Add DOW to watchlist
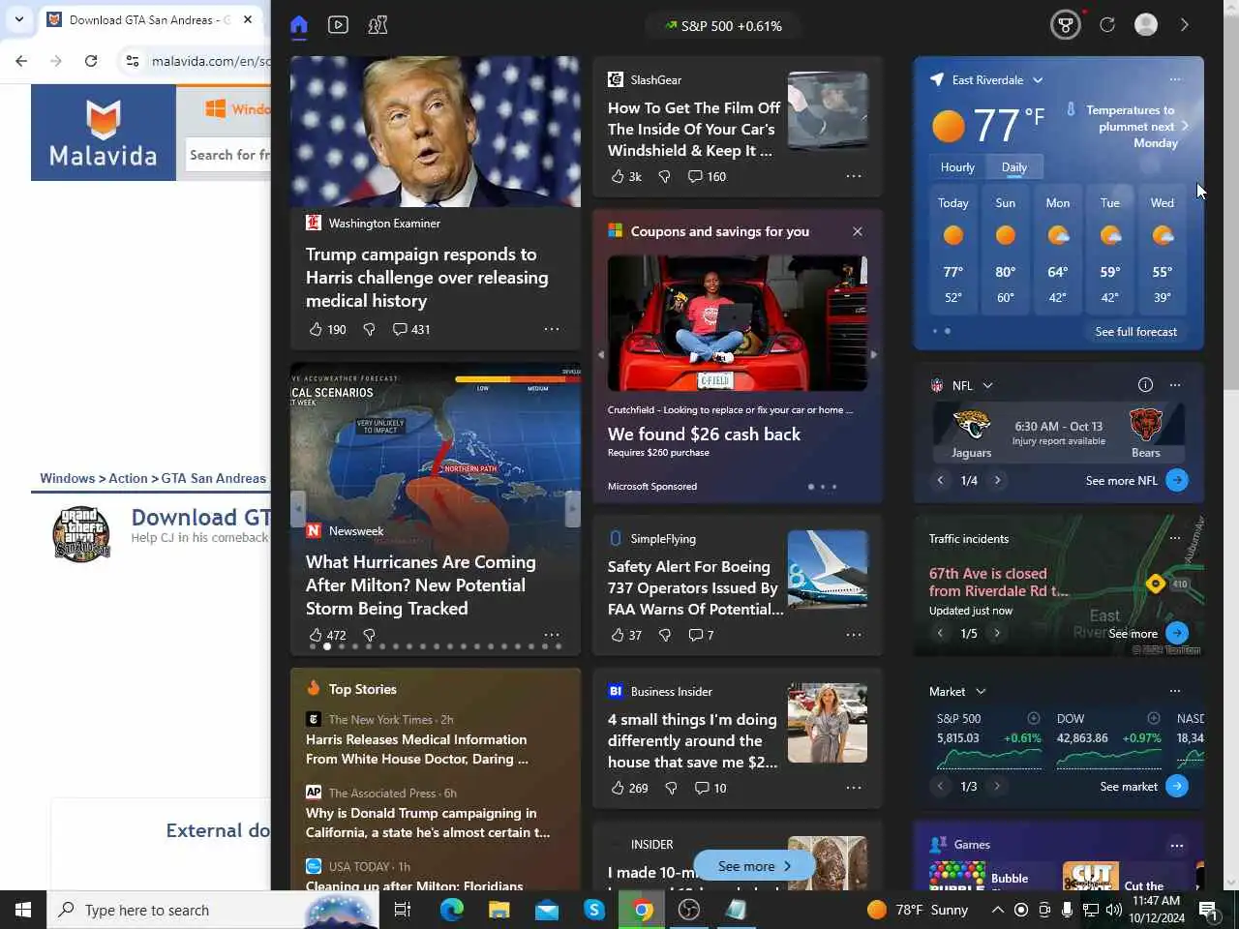1239x929 pixels. pos(1153,718)
